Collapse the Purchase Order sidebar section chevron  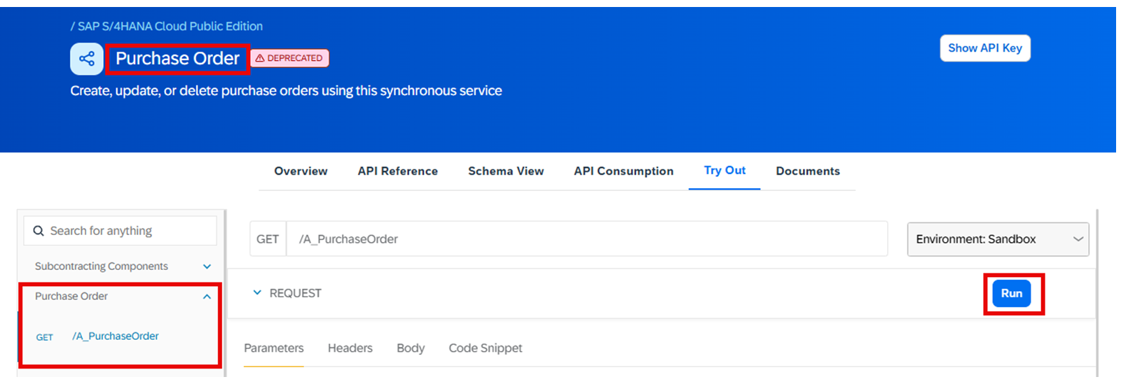[x=207, y=297]
